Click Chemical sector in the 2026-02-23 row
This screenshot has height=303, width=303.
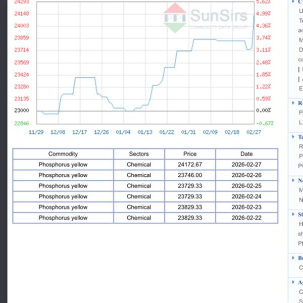(139, 207)
